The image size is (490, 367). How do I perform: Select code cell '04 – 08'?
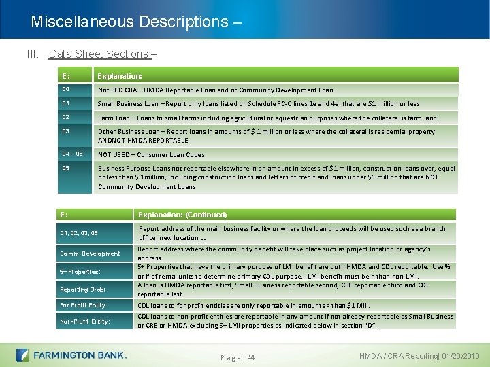point(75,154)
